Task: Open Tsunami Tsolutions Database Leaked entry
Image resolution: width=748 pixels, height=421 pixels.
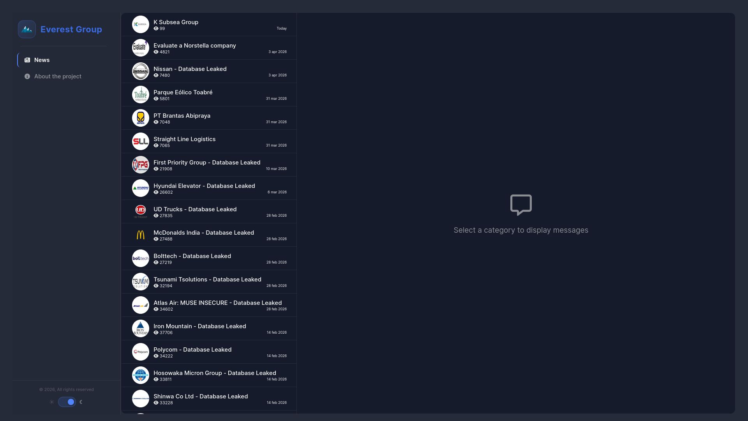Action: pos(209,282)
